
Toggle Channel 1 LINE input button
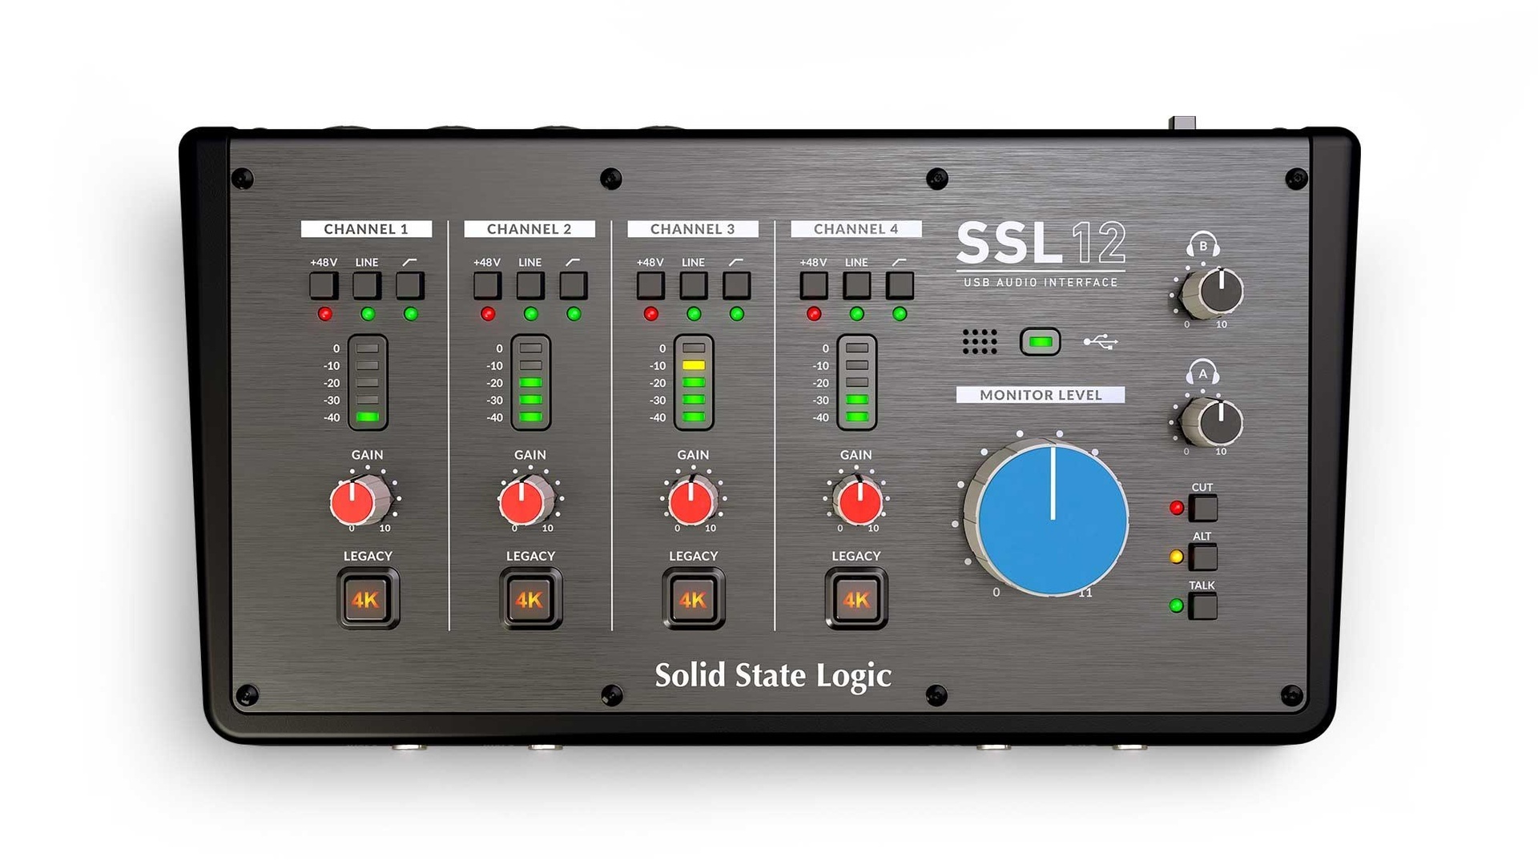point(367,286)
